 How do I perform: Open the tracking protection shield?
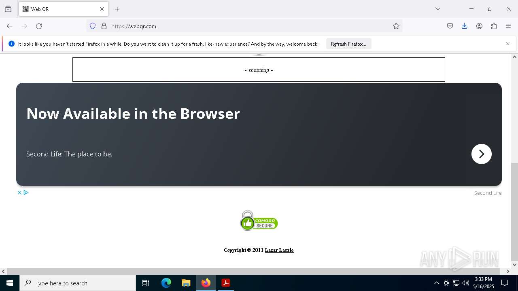pos(93,26)
